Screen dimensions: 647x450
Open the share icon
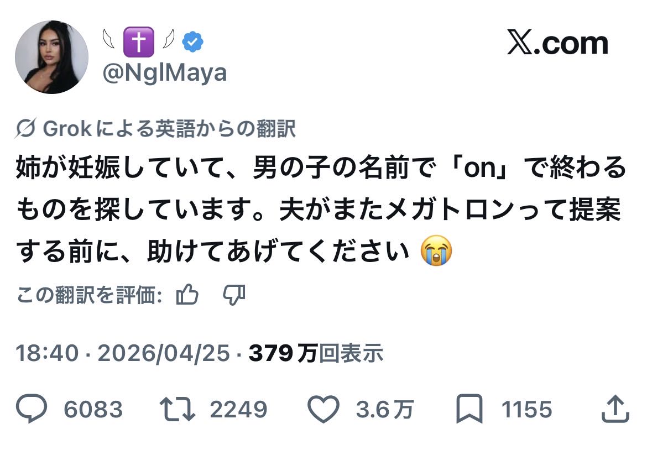point(614,410)
